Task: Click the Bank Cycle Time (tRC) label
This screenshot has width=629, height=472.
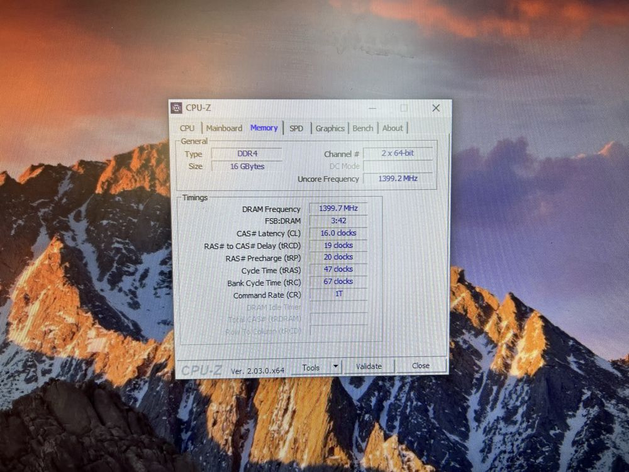Action: [x=264, y=283]
